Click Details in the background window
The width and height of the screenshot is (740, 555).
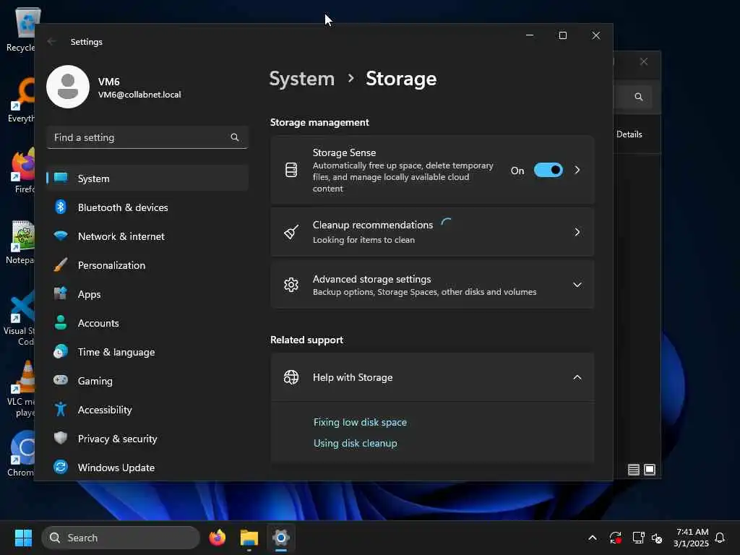pyautogui.click(x=629, y=134)
